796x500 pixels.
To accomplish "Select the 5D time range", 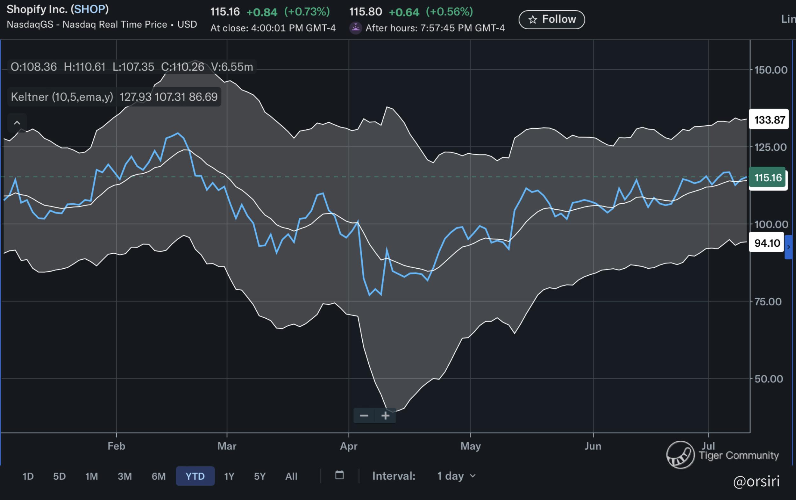I will 60,476.
